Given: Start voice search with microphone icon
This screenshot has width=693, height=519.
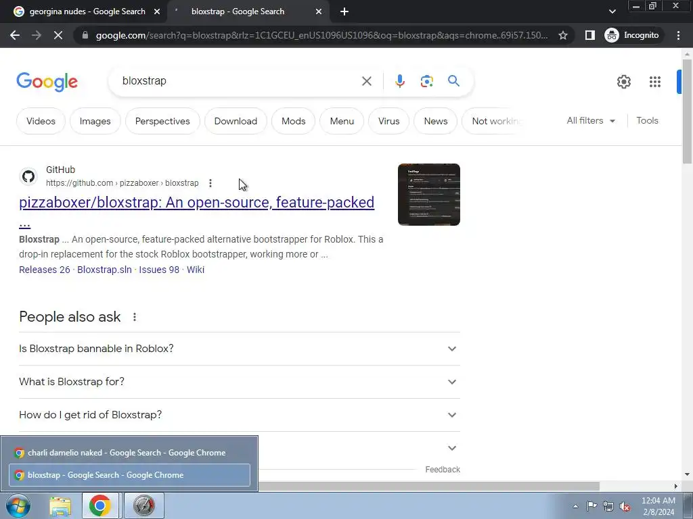Looking at the screenshot, I should pos(399,81).
